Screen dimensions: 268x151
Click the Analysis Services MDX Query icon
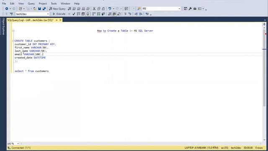click(x=74, y=8)
